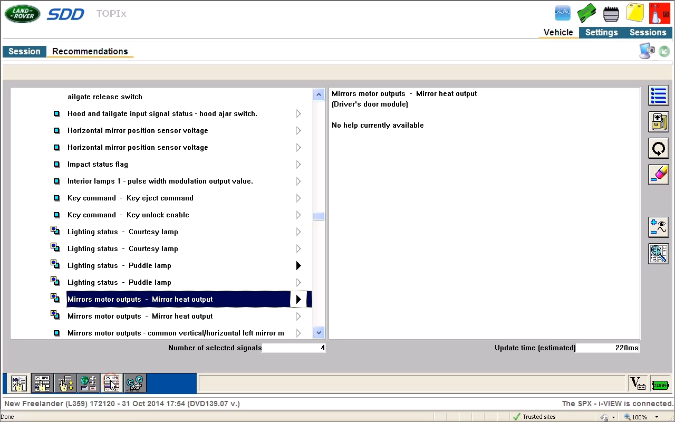This screenshot has width=675, height=422.
Task: Select Hood and tailgate input signal status row
Action: [x=162, y=113]
